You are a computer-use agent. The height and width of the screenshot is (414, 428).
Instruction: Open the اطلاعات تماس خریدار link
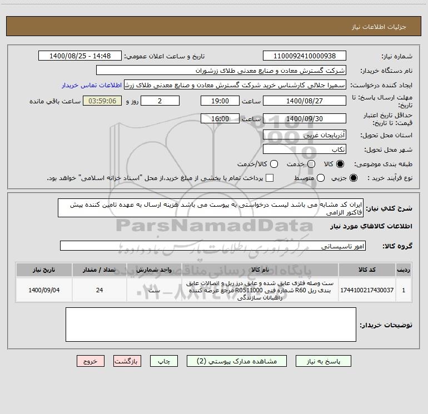click(92, 85)
